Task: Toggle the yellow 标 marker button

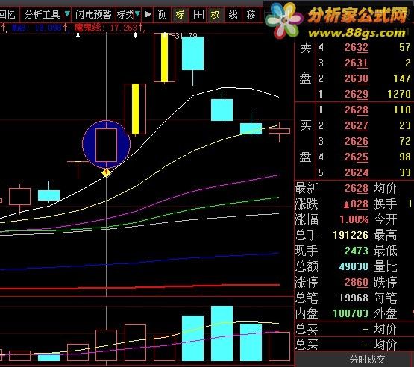Action: (181, 14)
